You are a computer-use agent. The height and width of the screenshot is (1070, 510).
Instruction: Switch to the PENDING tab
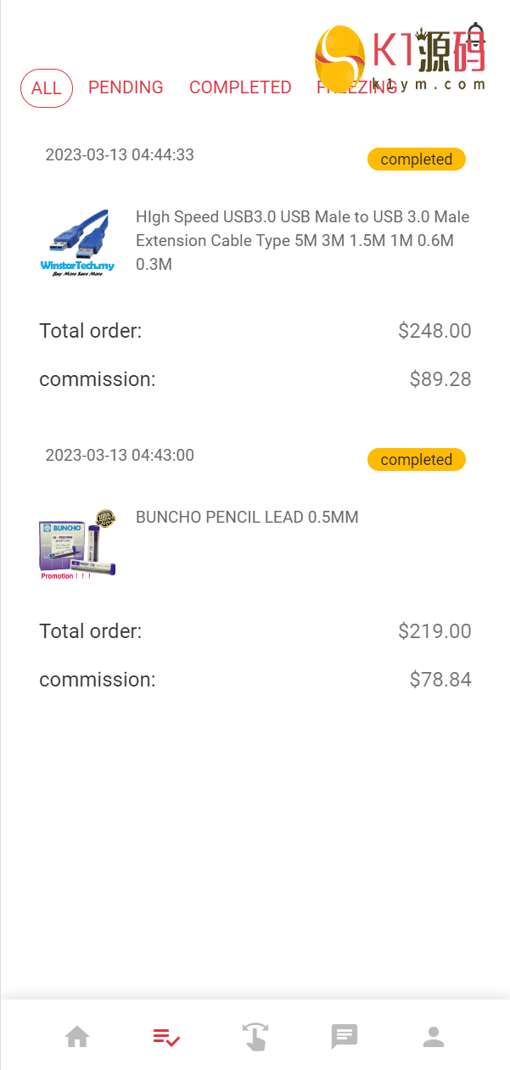(x=126, y=87)
